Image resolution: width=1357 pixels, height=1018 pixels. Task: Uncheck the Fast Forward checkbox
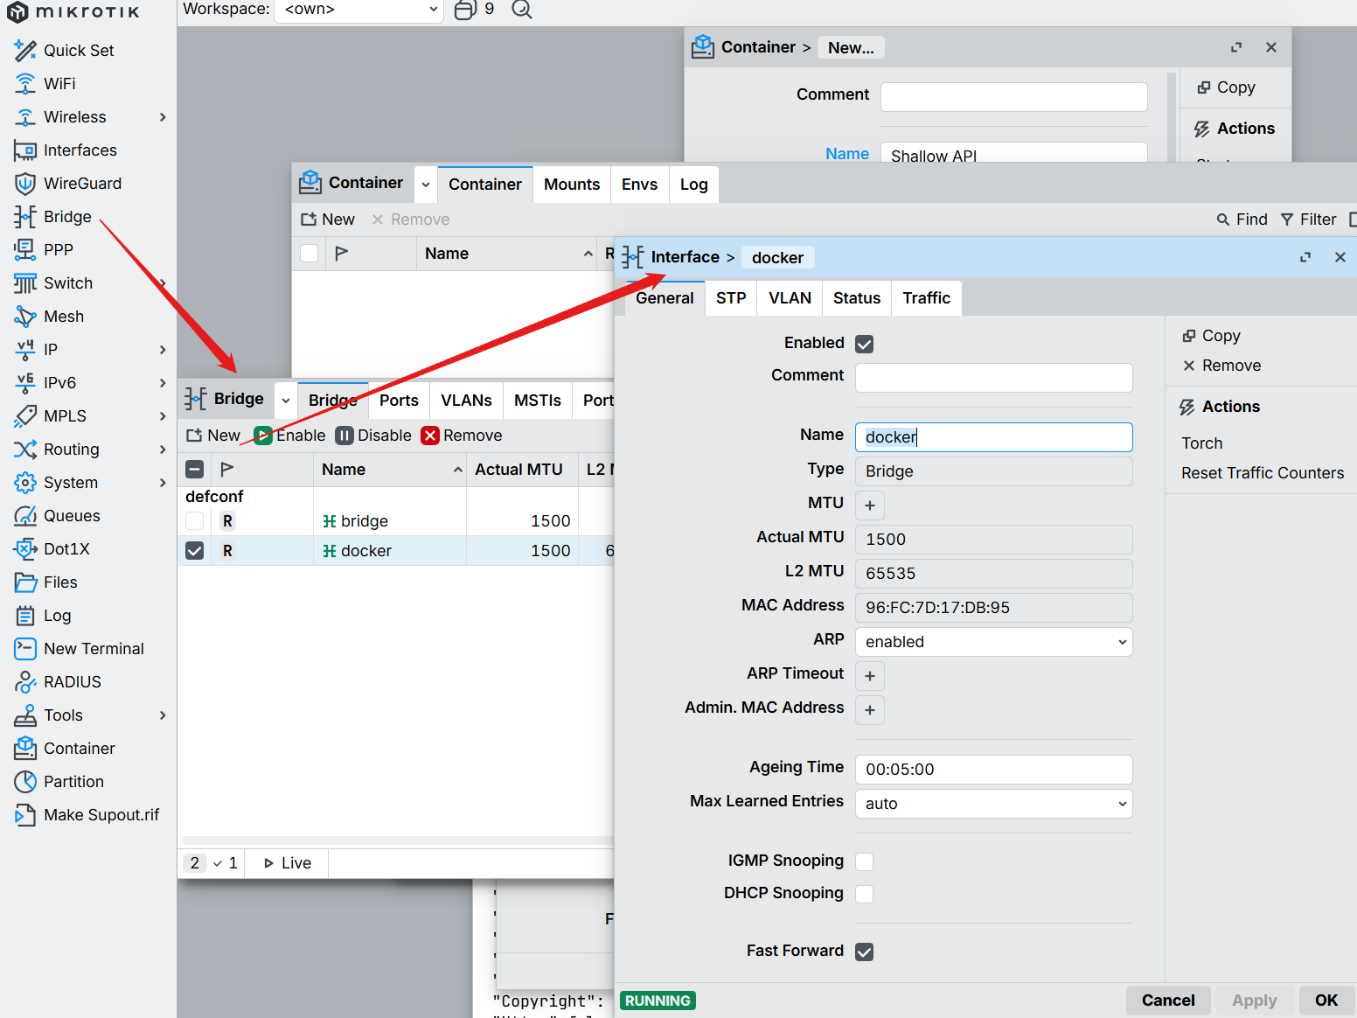[x=865, y=952]
